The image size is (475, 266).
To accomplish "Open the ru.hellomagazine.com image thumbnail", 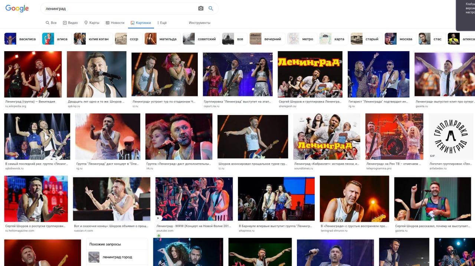I will coord(36,199).
